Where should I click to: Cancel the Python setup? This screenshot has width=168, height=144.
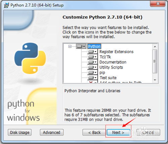pos(148,132)
